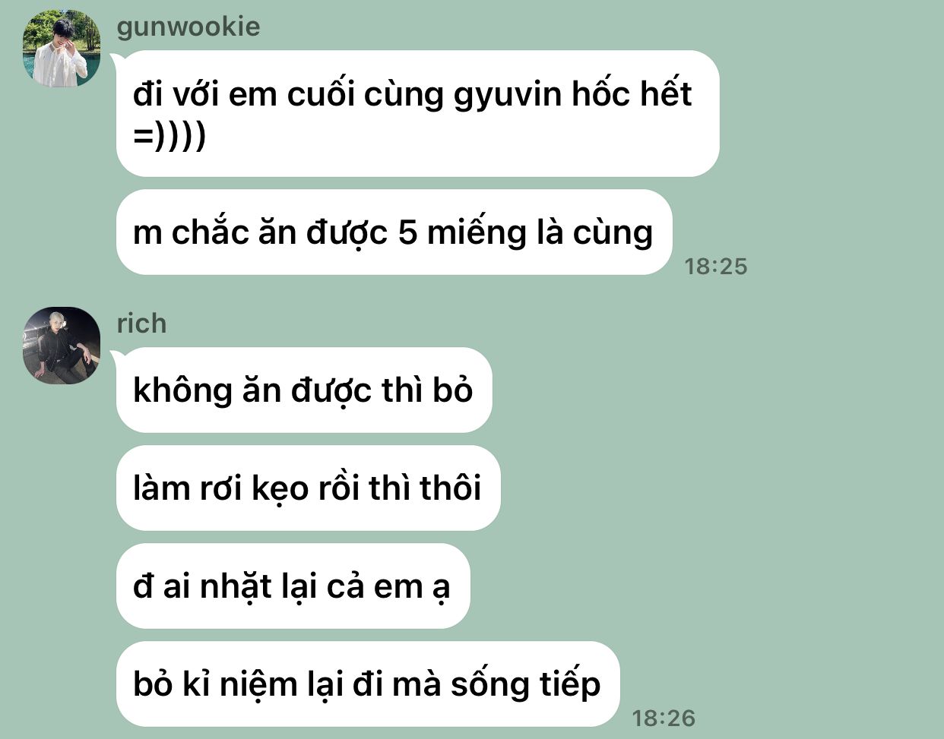Tap the gunwookie username label
Screen dimensions: 944x739
click(188, 27)
